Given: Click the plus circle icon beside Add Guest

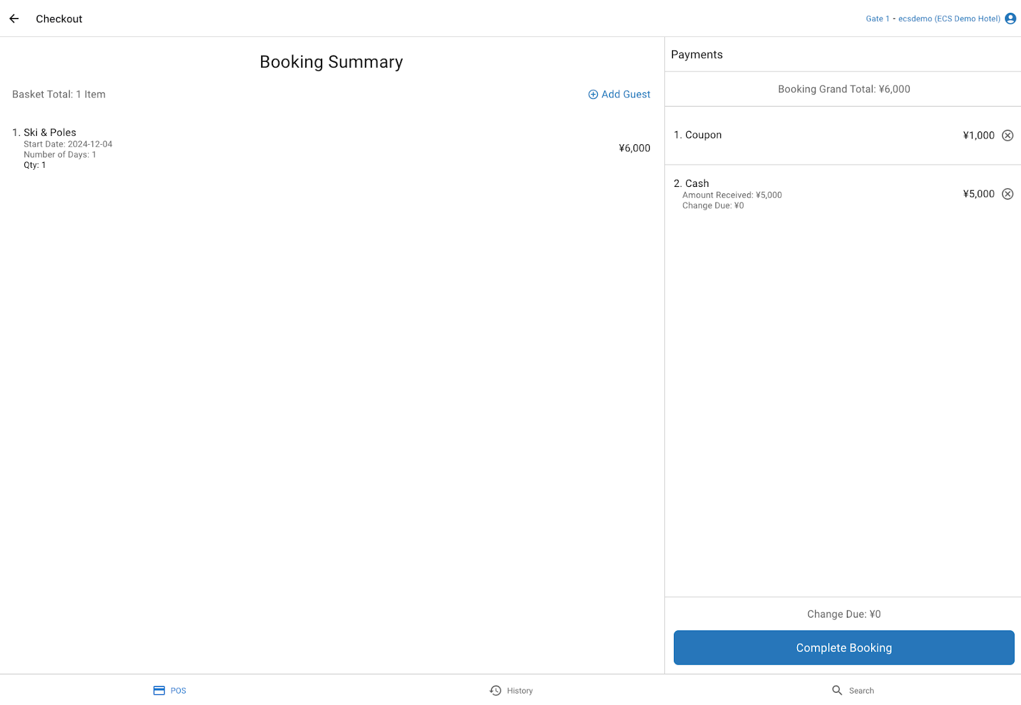Looking at the screenshot, I should coord(593,94).
